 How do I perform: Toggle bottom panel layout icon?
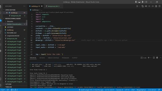[x=139, y=2]
